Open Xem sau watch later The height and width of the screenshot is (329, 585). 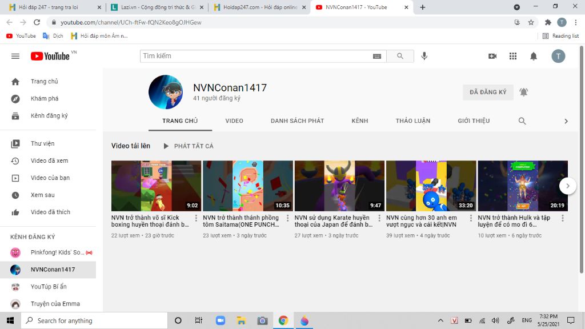48,195
